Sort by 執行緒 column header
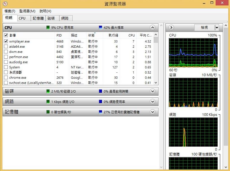Screen dimensions: 230x171 click(111, 35)
